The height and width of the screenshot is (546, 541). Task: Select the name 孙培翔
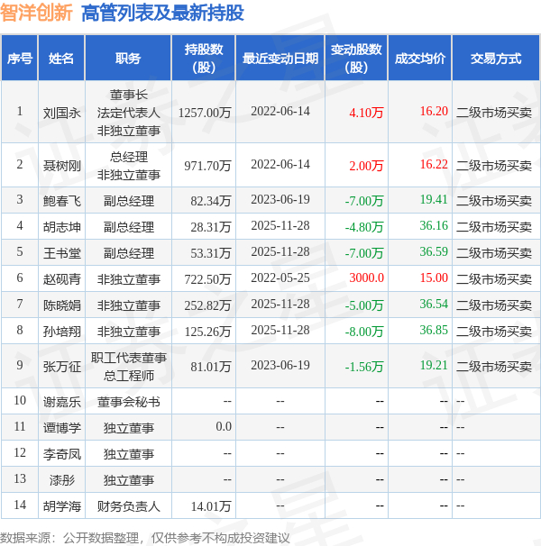pyautogui.click(x=61, y=332)
